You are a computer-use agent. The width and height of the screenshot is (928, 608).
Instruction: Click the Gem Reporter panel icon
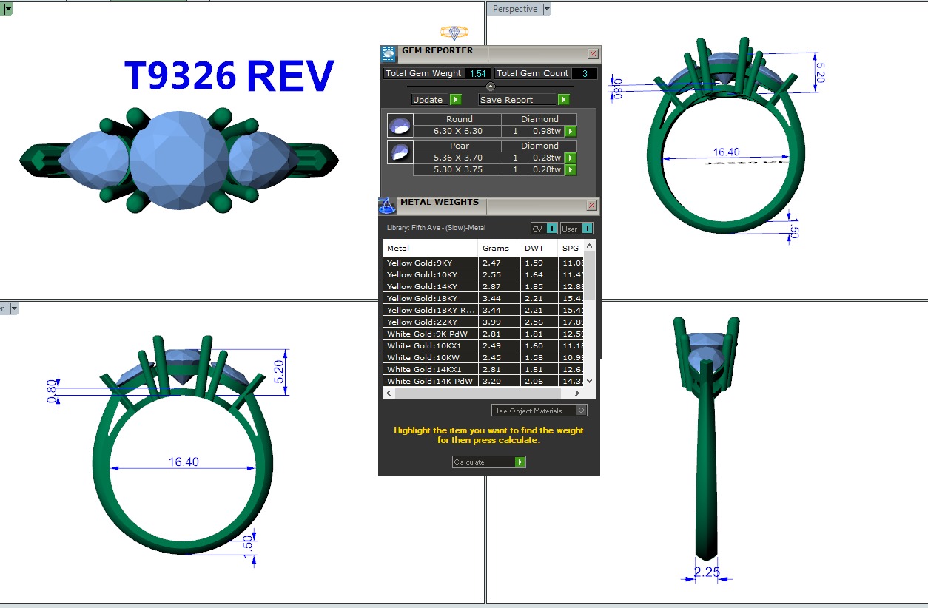click(x=389, y=54)
